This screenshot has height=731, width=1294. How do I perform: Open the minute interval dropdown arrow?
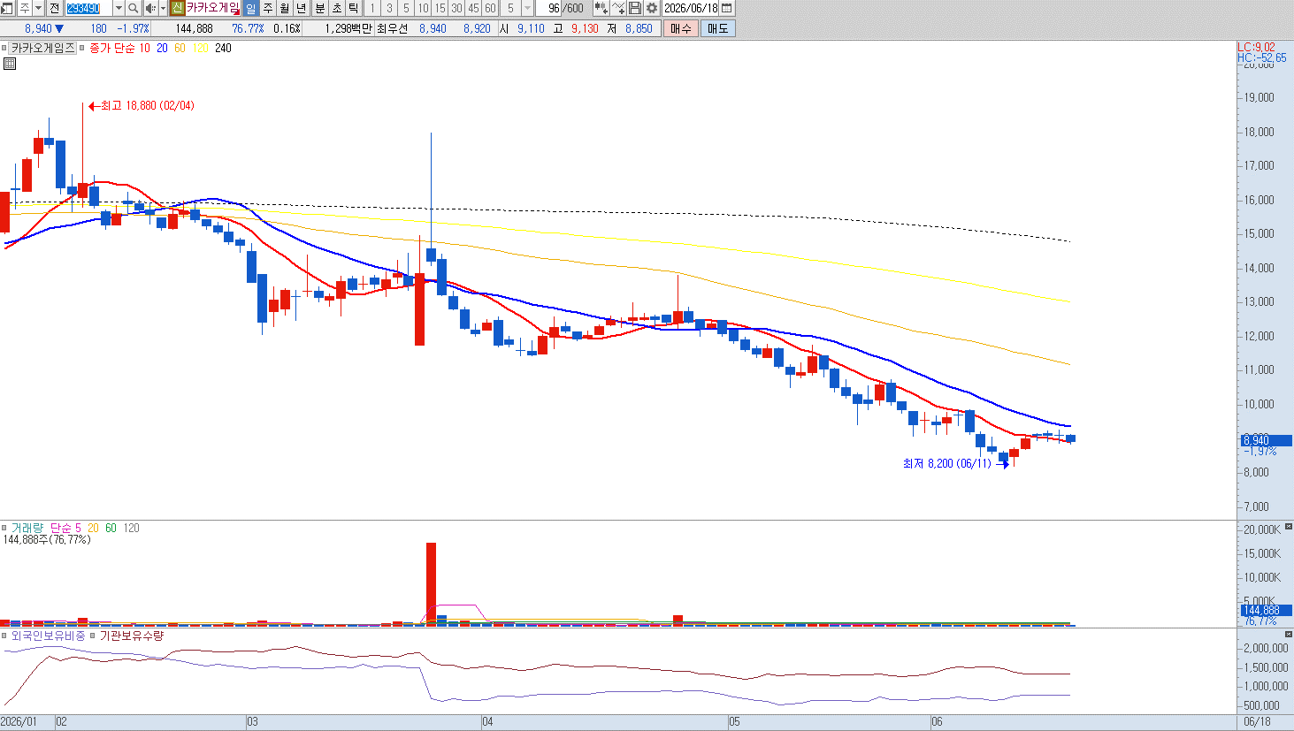click(528, 8)
